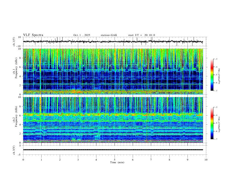232x179 pixels.
Task: Click the "4" kHz tick of ch.2 spectrogram
Action: point(21,125)
